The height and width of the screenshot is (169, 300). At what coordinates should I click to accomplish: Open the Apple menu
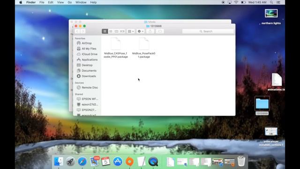pyautogui.click(x=21, y=2)
